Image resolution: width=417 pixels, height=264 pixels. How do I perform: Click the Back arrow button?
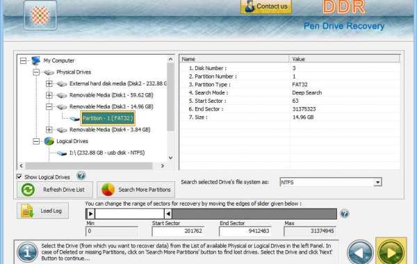point(360,252)
